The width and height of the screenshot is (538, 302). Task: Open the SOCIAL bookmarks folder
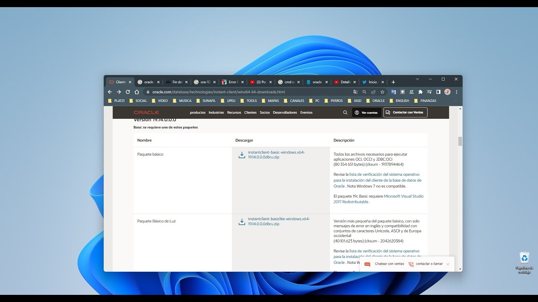coord(138,101)
